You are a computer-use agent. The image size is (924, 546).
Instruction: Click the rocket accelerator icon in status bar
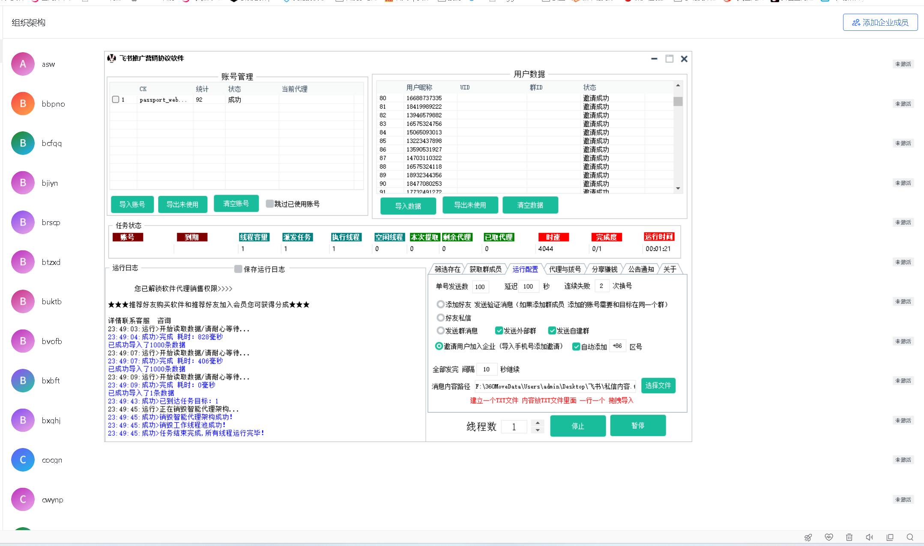click(808, 537)
